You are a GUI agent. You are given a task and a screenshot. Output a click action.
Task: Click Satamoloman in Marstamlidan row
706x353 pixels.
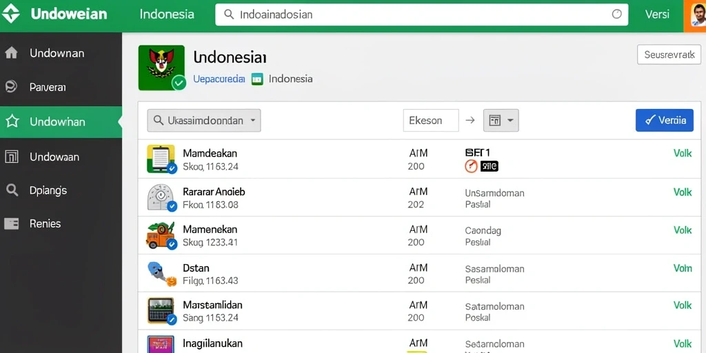point(494,307)
